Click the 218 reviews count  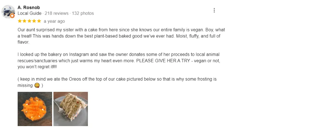click(56, 13)
